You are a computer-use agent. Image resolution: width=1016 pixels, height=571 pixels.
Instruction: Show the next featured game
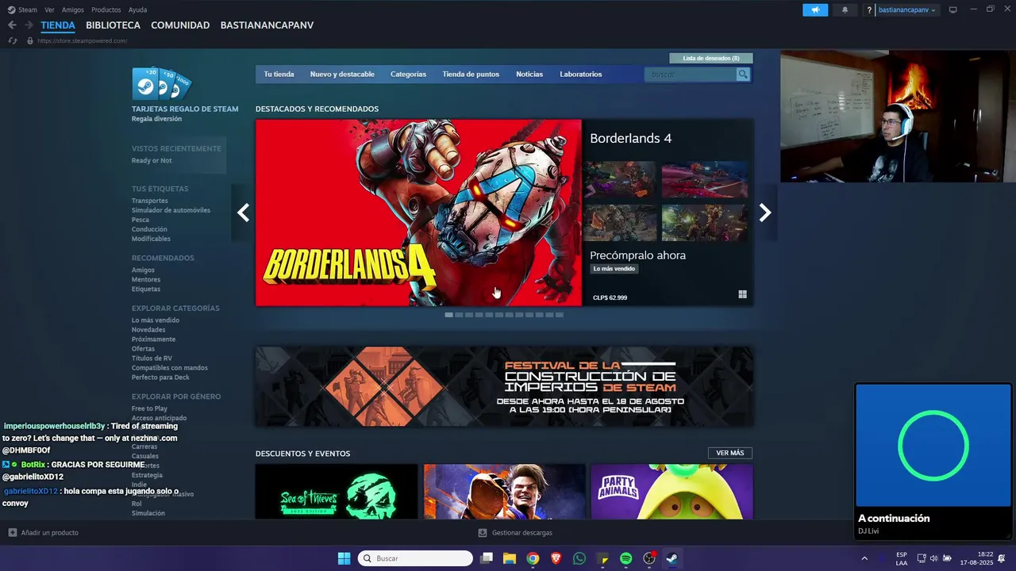765,213
